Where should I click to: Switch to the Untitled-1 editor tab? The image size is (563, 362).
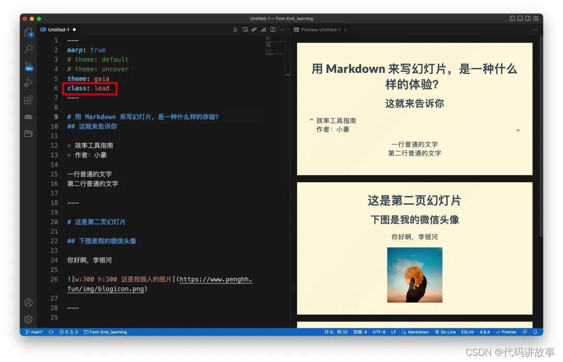[58, 30]
